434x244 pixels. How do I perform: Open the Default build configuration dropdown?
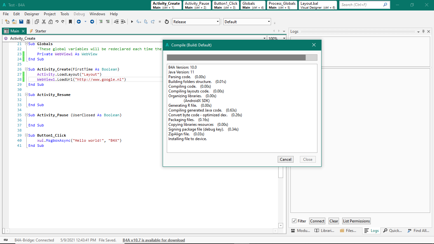269,22
